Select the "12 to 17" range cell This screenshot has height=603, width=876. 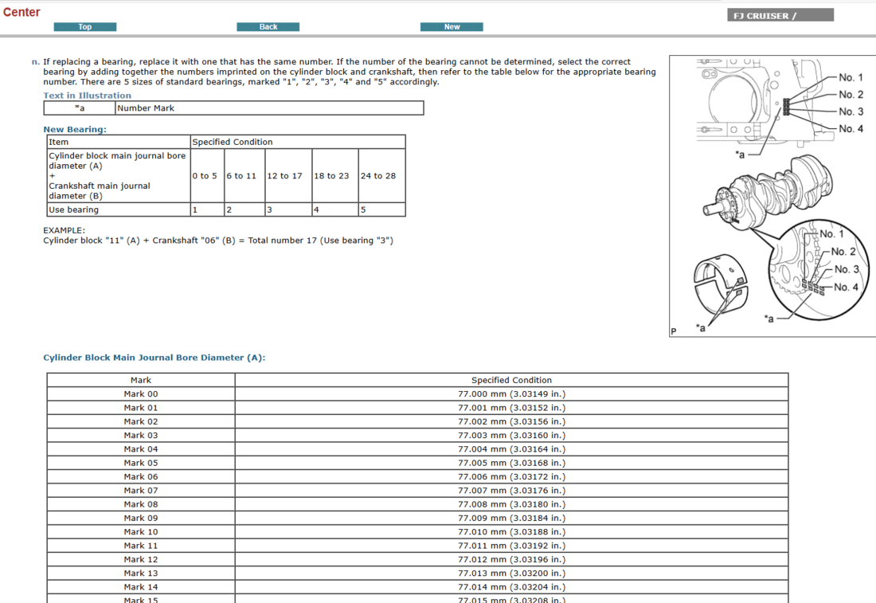point(285,176)
